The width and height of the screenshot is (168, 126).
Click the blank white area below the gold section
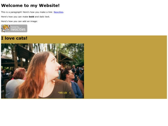coord(84,112)
